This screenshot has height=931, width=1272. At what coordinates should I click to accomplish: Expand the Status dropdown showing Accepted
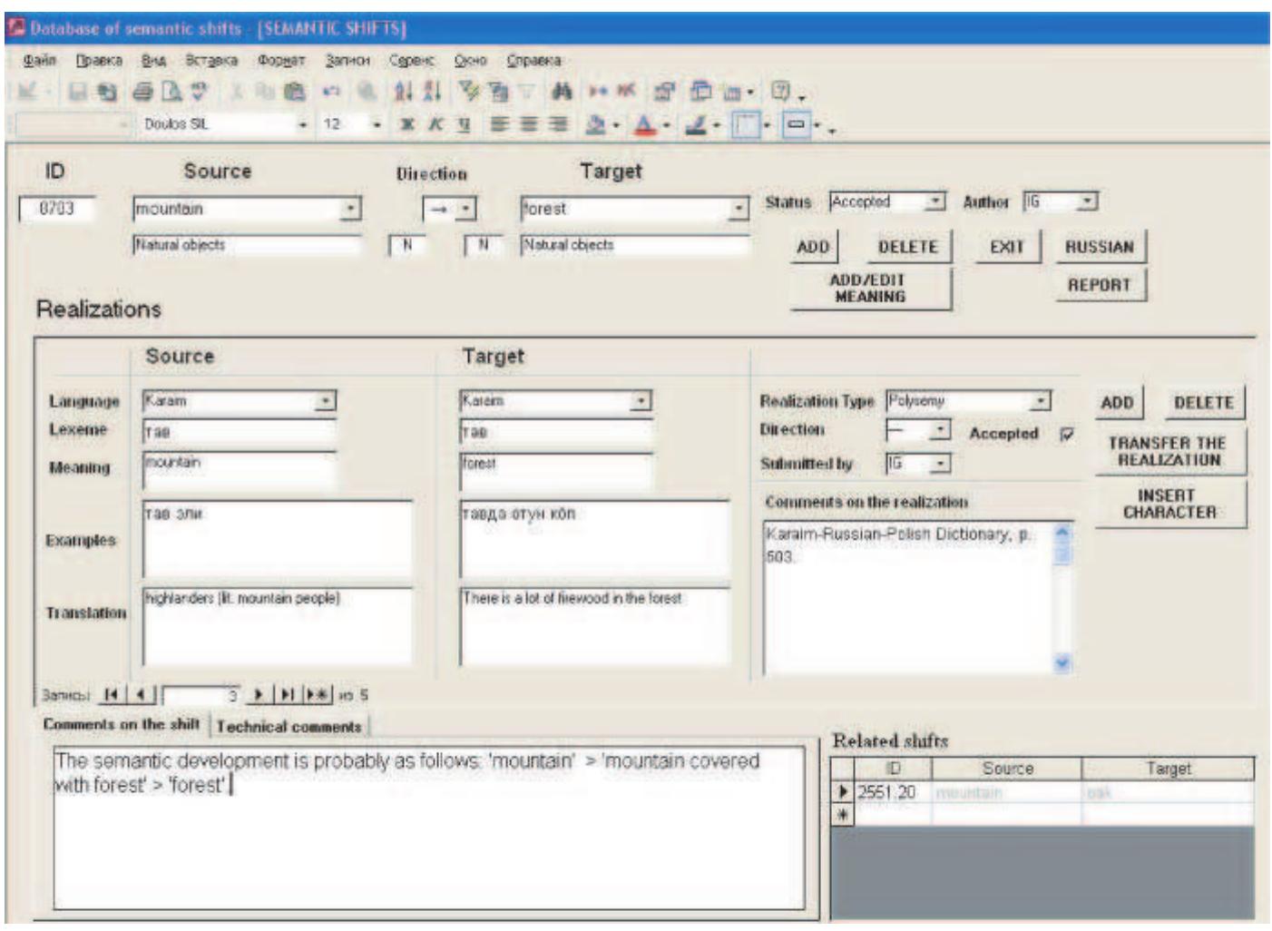pos(934,201)
